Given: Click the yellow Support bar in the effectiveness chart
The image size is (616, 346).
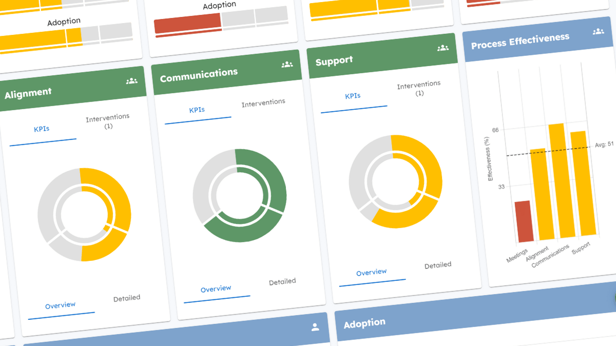Looking at the screenshot, I should [x=584, y=184].
